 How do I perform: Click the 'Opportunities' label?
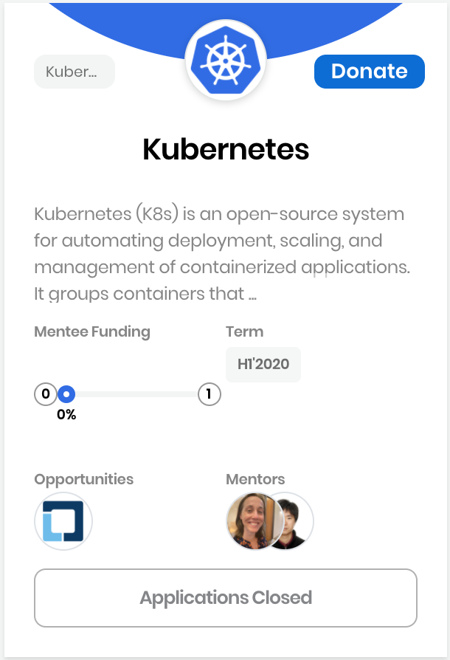tap(83, 479)
